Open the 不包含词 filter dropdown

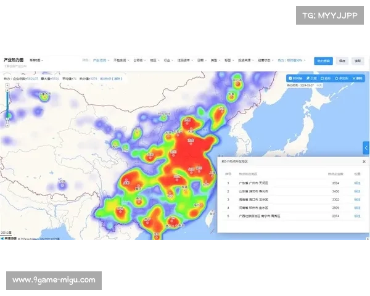point(121,60)
